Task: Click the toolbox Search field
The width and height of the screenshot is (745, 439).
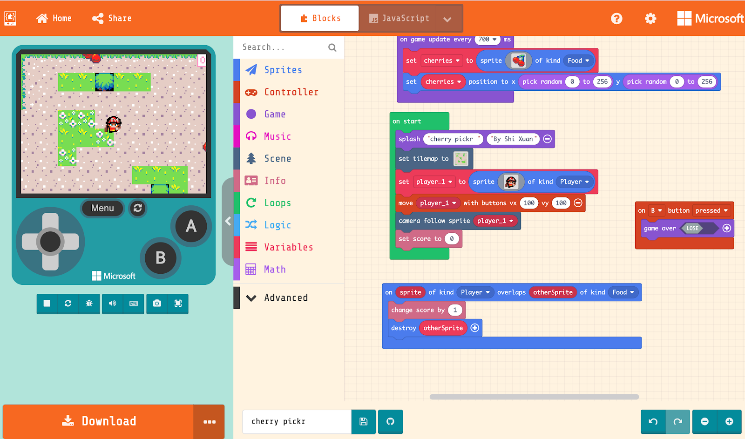Action: click(x=282, y=47)
